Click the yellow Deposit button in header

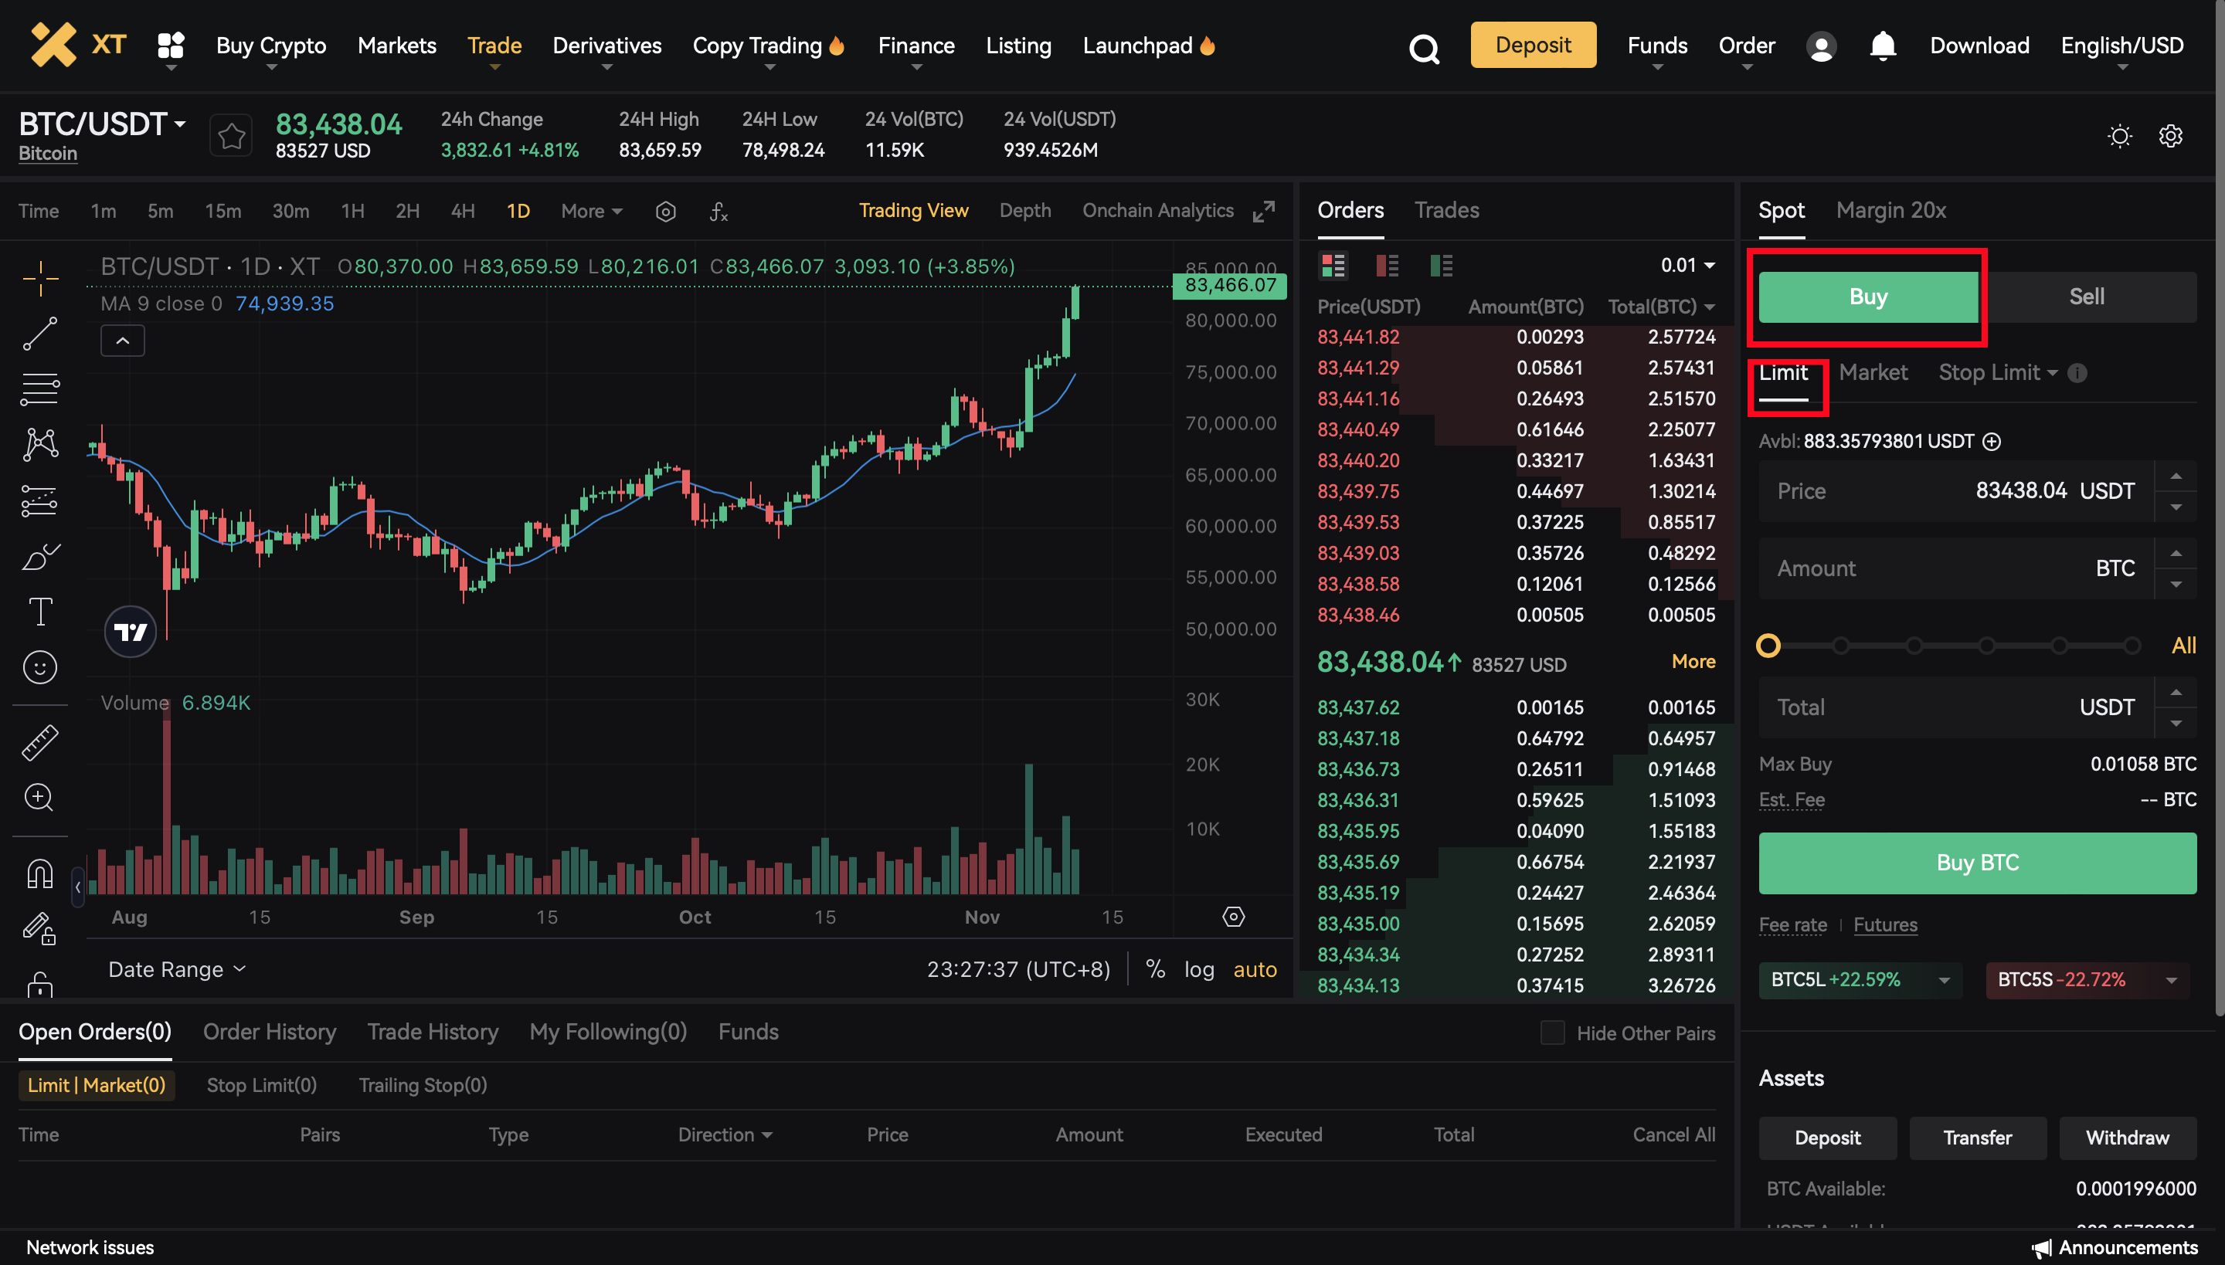(x=1533, y=45)
